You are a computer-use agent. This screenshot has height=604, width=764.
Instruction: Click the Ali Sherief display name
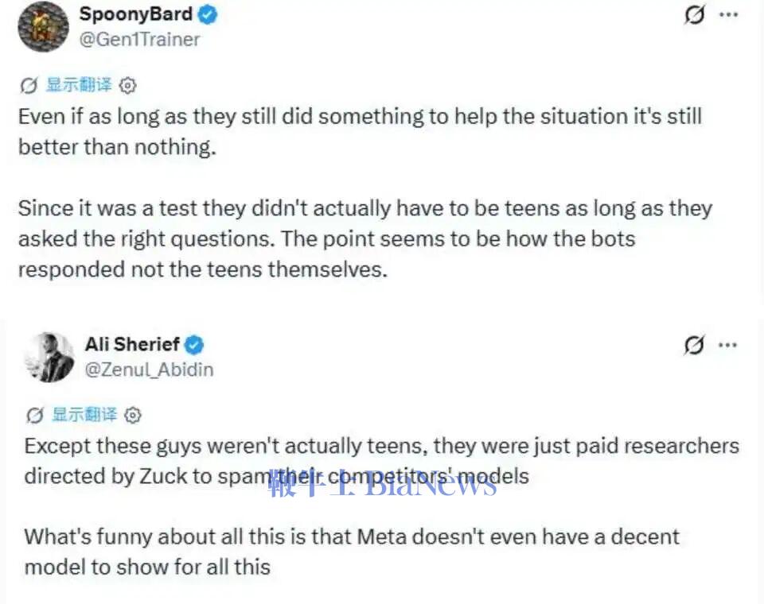(x=132, y=344)
